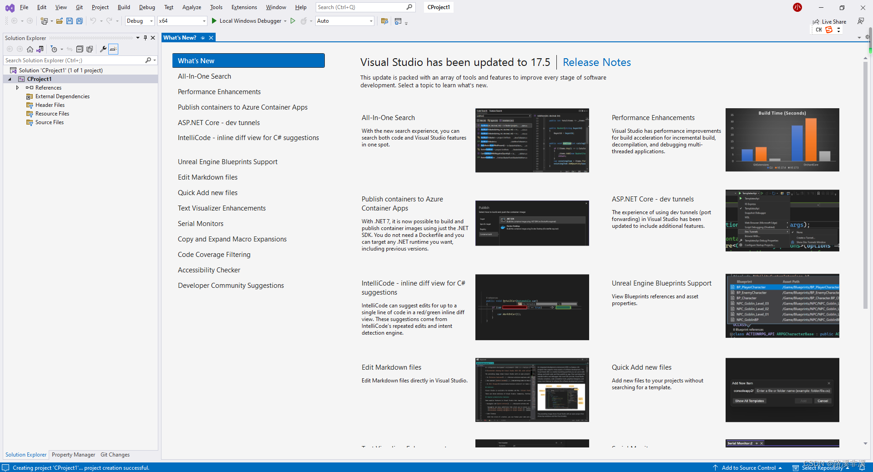Click the search magnifier in Solution Explorer
Viewport: 873px width, 472px height.
pyautogui.click(x=148, y=60)
